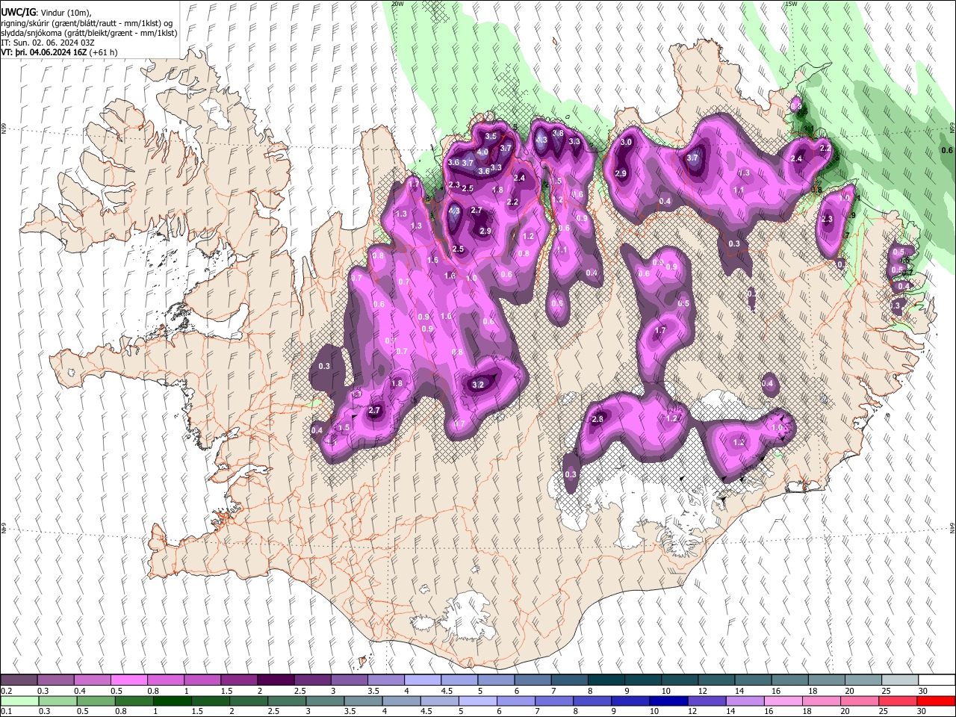This screenshot has width=956, height=717.
Task: Click the 'UWC/IG: Vindur (10m)' title line
Action: click(x=46, y=13)
